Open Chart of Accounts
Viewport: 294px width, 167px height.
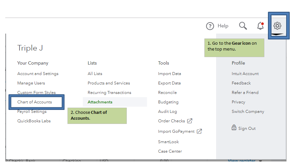point(35,102)
